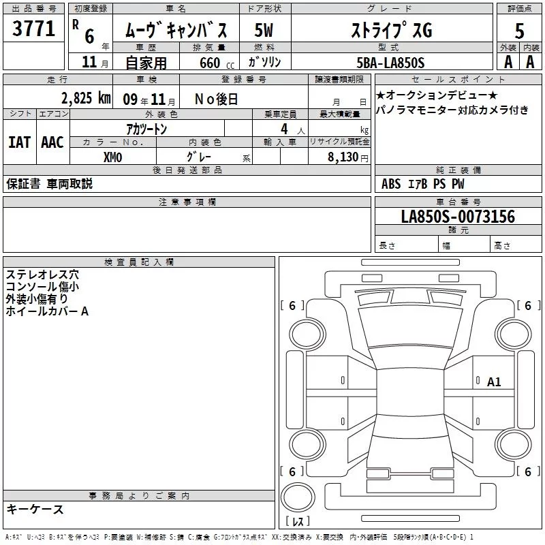
Task: Click the 事務局よりご案内 header
Action: [139, 496]
